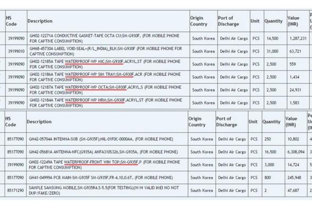Click the GH02-12271A conductive gasket description
The image size is (312, 208).
click(x=104, y=38)
